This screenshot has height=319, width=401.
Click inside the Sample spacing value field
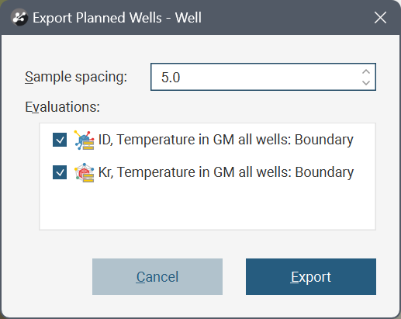point(256,77)
